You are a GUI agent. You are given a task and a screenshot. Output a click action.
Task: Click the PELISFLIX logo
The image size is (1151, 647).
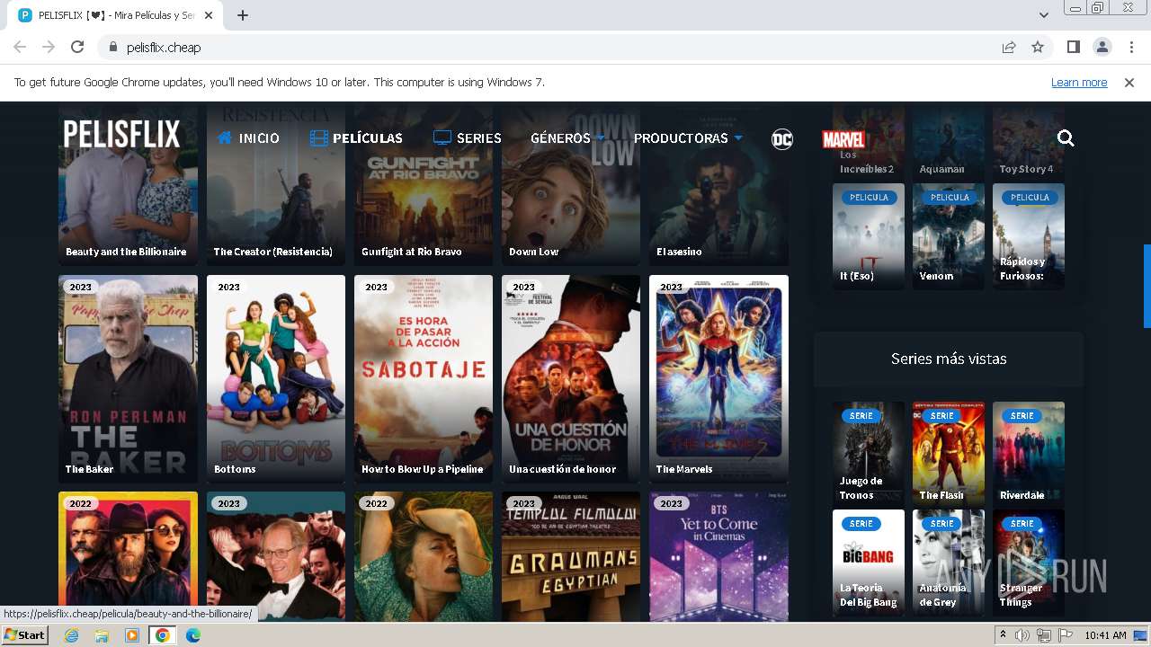(121, 135)
